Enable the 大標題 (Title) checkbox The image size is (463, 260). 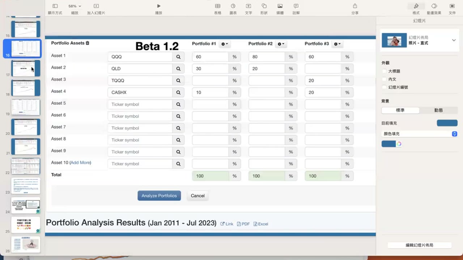(385, 71)
